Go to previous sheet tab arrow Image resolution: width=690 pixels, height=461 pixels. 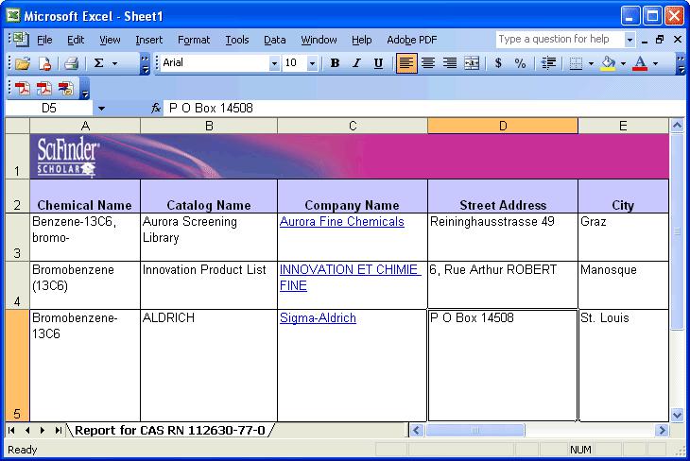coord(27,430)
